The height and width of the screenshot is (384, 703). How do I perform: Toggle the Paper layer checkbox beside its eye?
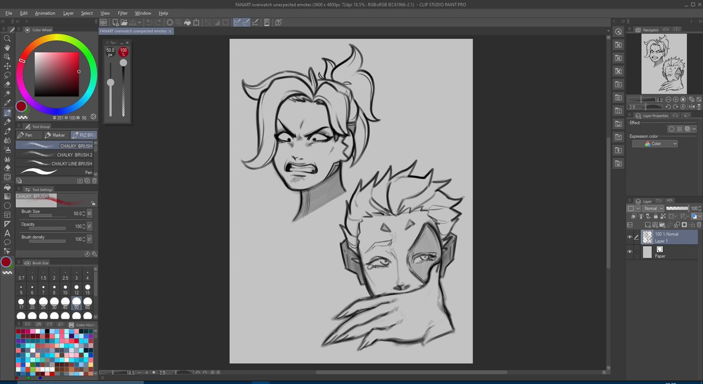[637, 252]
